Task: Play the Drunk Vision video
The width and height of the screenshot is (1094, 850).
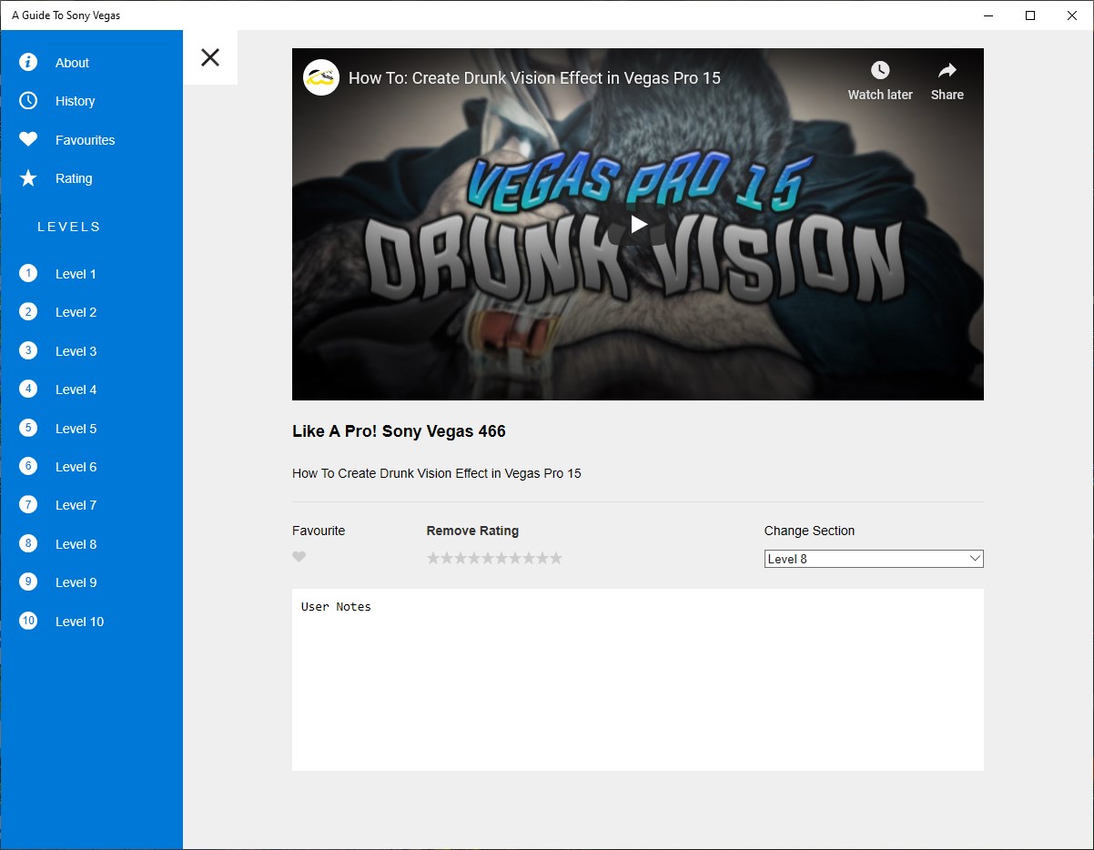Action: tap(638, 224)
